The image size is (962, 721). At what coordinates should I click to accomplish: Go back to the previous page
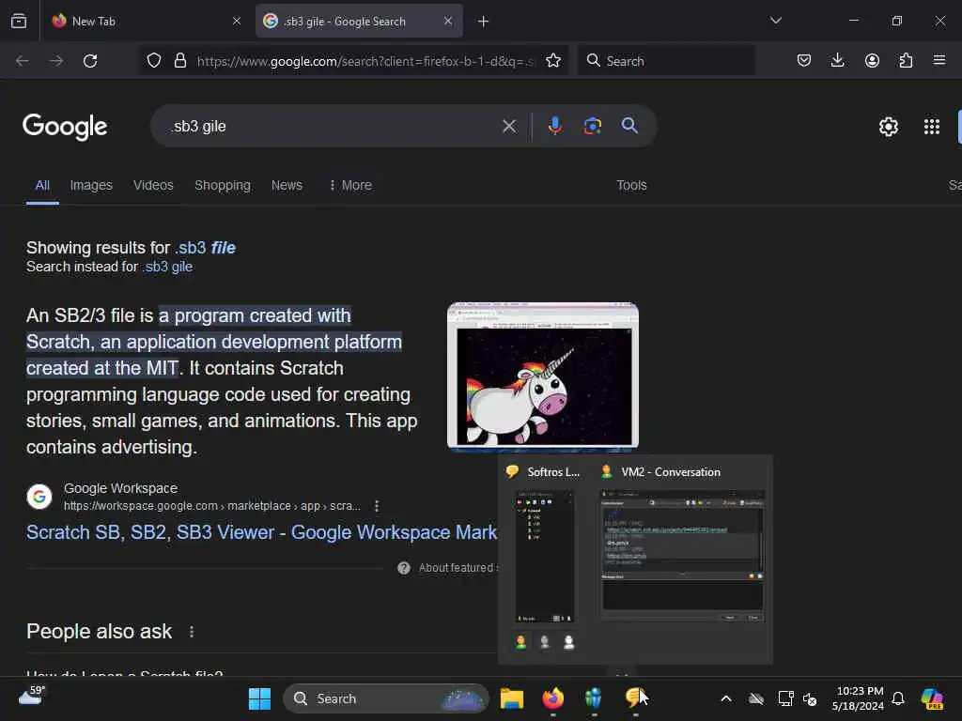click(x=23, y=61)
